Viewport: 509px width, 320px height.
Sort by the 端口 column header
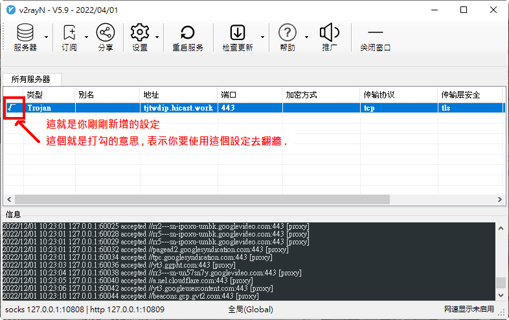(x=250, y=94)
